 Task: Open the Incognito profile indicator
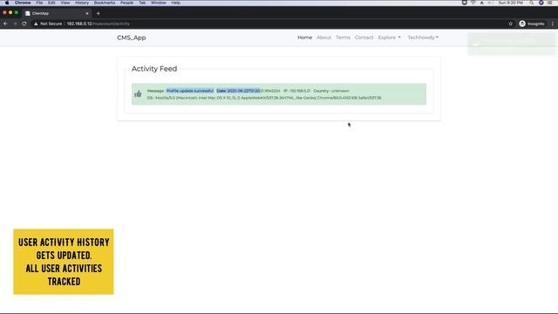tap(532, 24)
